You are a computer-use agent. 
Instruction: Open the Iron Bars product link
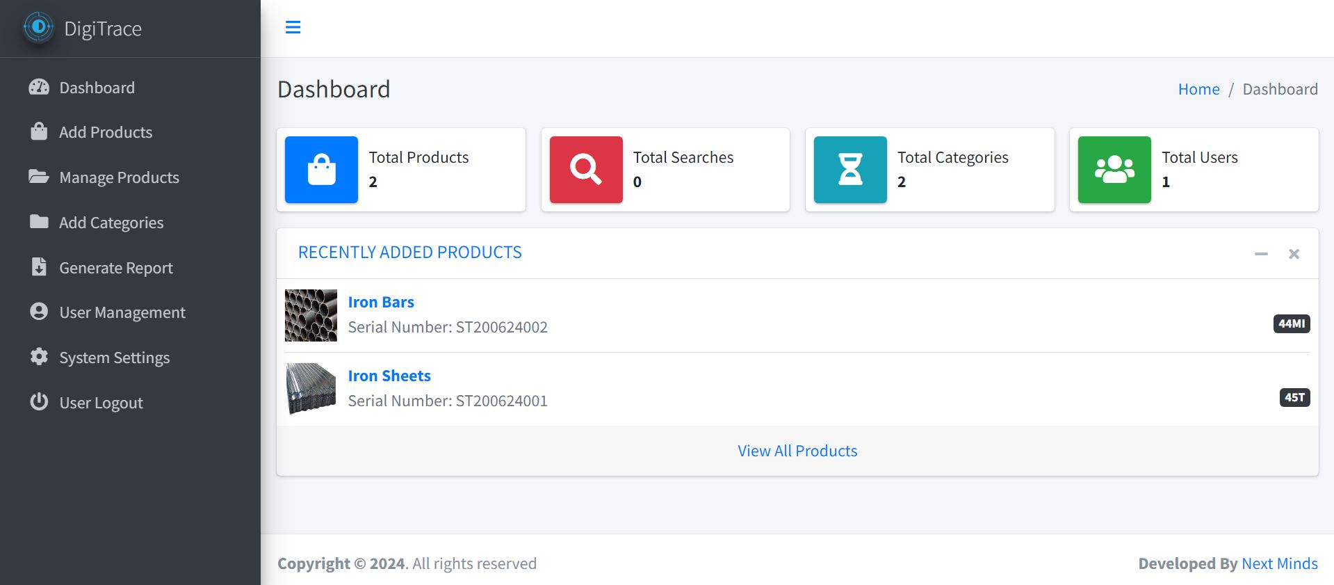[x=381, y=302]
